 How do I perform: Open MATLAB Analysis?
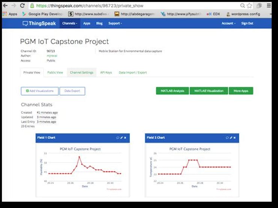pyautogui.click(x=172, y=91)
